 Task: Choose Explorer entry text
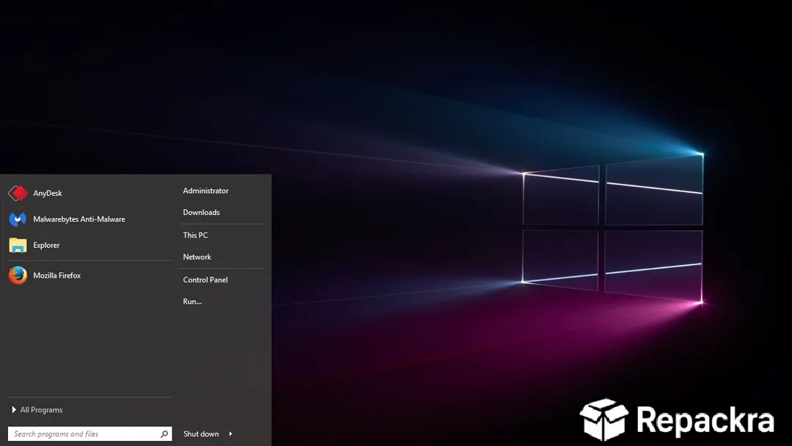tap(46, 245)
